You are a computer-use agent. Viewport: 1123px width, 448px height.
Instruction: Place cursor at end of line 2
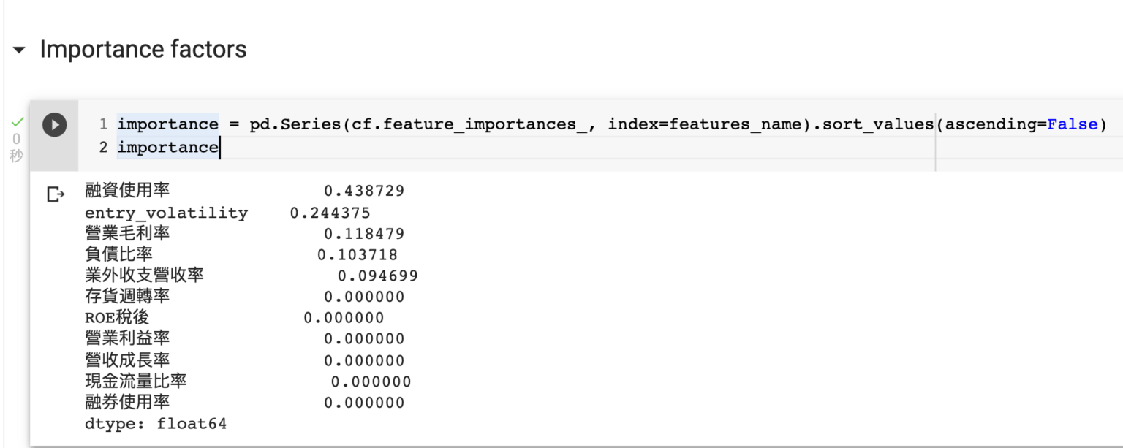[x=219, y=148]
